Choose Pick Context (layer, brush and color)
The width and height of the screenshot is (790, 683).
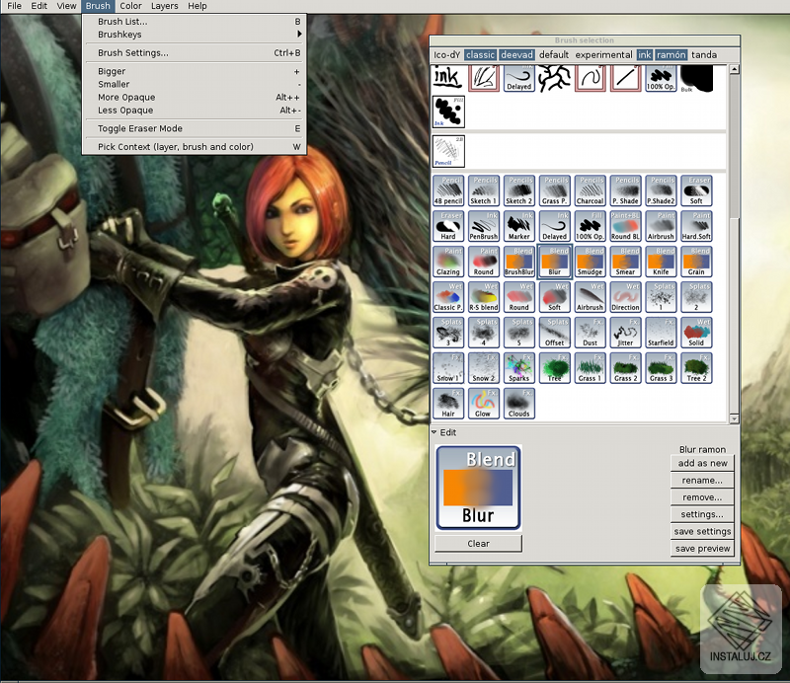[194, 147]
